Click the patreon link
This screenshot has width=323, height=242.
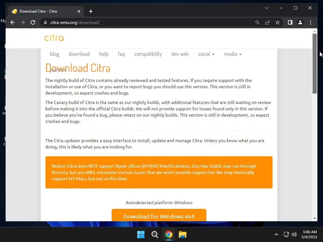[x=58, y=70]
